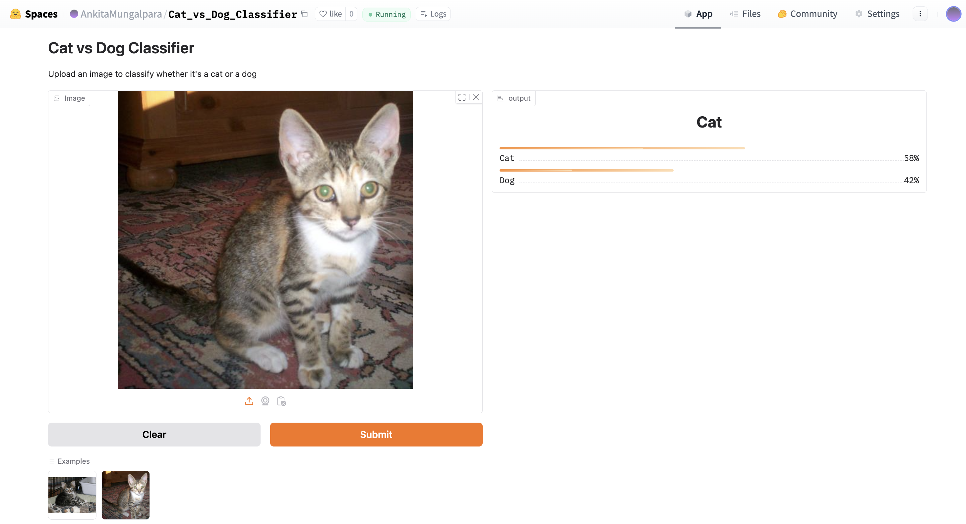
Task: Copy the space name icon
Action: click(x=305, y=14)
